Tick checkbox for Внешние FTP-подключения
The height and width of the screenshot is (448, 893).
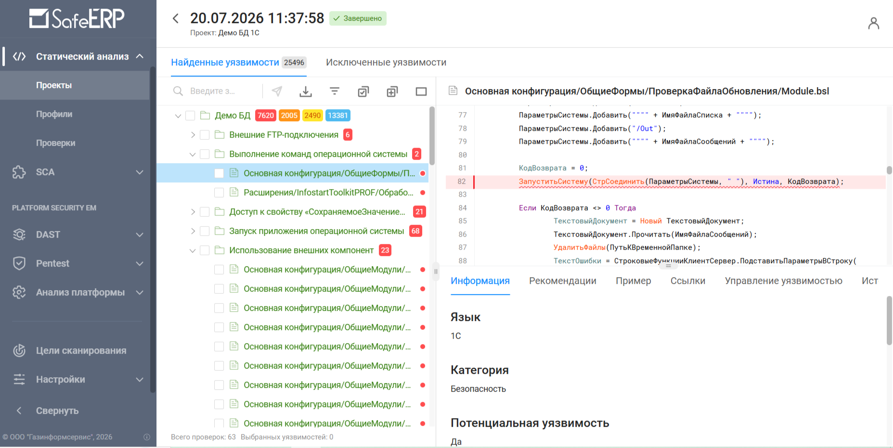pyautogui.click(x=205, y=135)
